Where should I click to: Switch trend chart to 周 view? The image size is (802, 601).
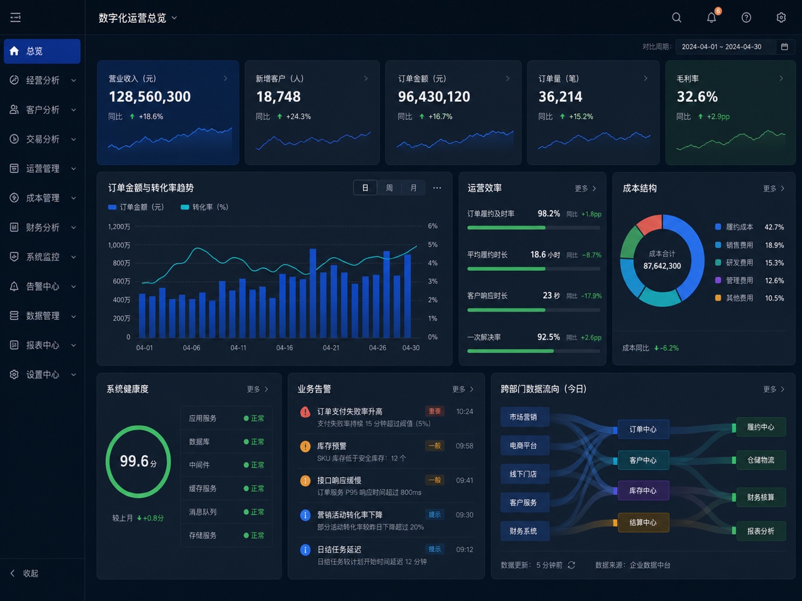[390, 188]
